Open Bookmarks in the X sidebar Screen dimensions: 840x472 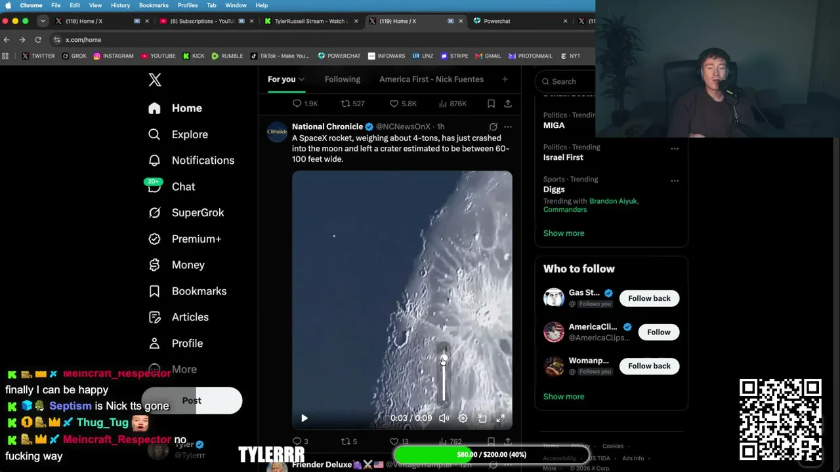click(x=187, y=291)
